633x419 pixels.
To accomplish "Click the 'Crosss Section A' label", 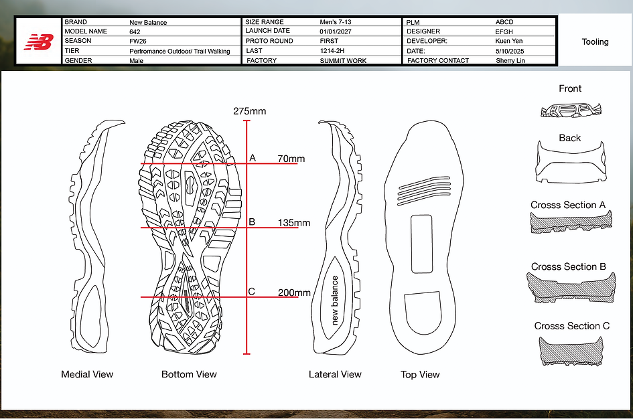I will (x=568, y=205).
